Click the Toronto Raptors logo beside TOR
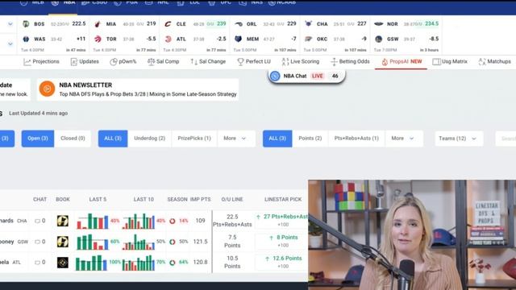This screenshot has width=516, height=290. pyautogui.click(x=98, y=39)
